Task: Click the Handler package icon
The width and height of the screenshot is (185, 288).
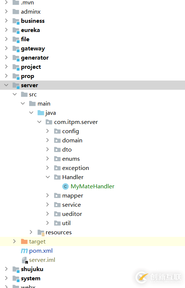Action: pos(57,177)
